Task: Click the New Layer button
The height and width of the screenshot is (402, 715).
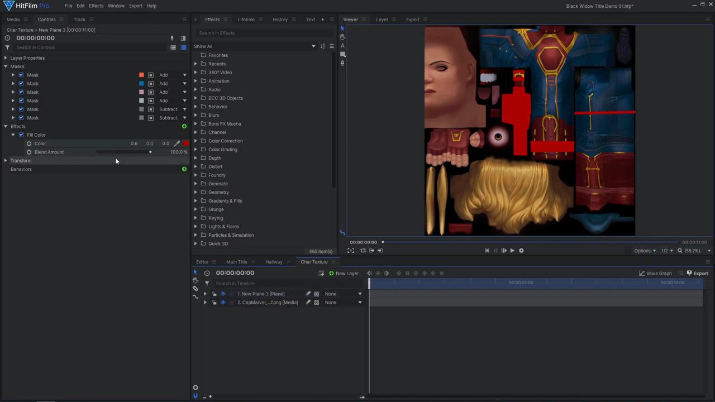Action: click(x=344, y=274)
